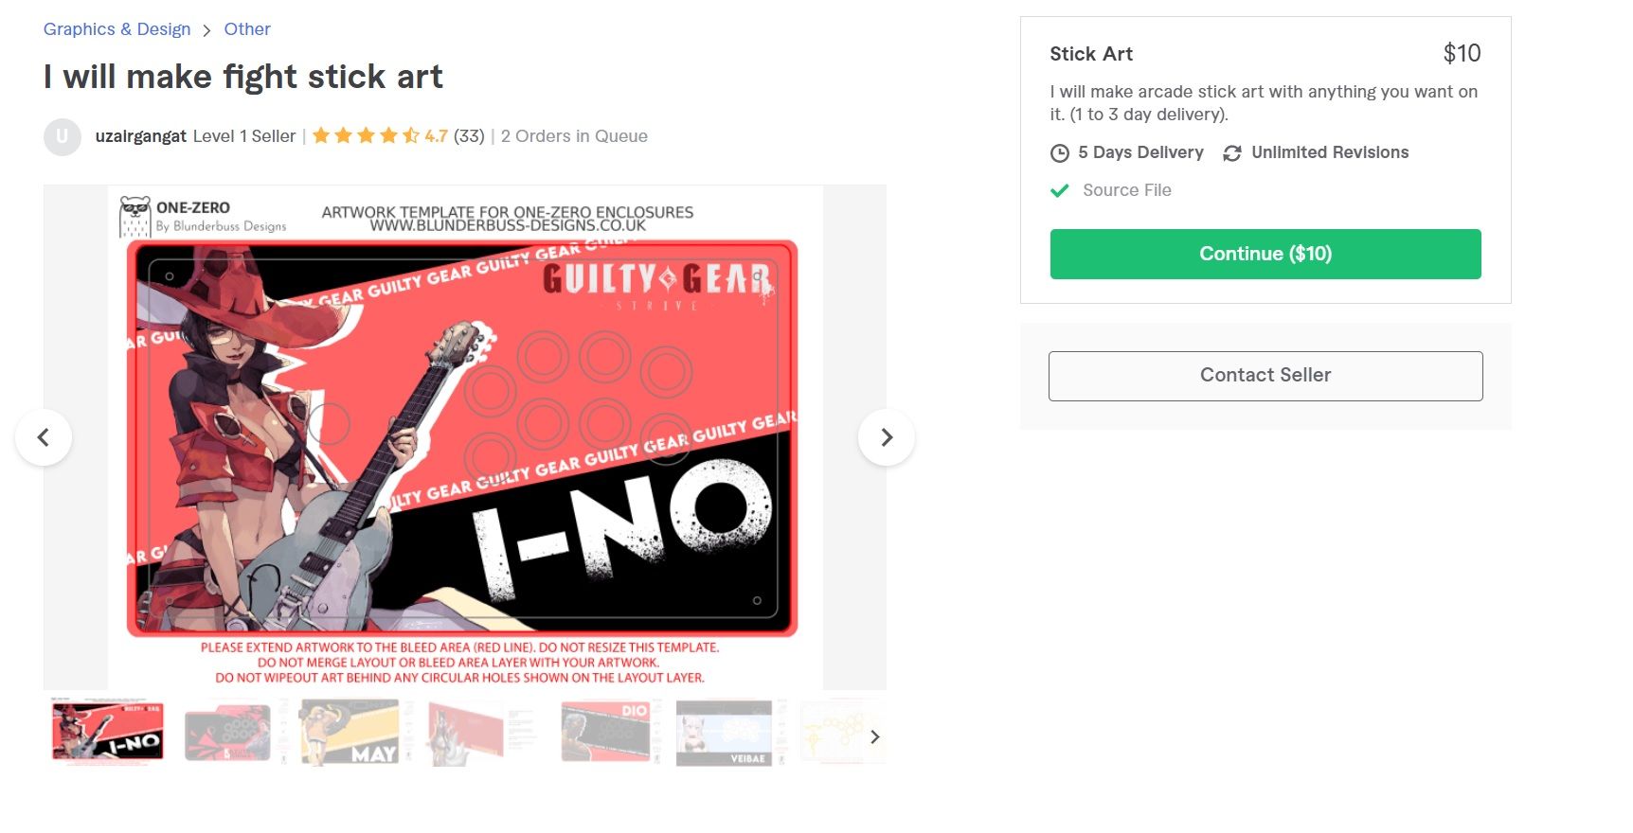Click the Contact Seller button
The image size is (1633, 833).
pos(1265,376)
